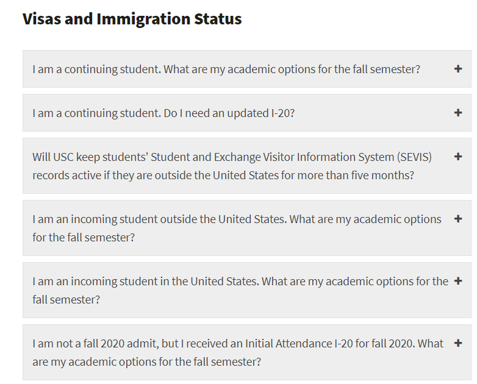This screenshot has width=477, height=384.
Task: Click plus icon for incoming student in United States
Action: tap(458, 281)
